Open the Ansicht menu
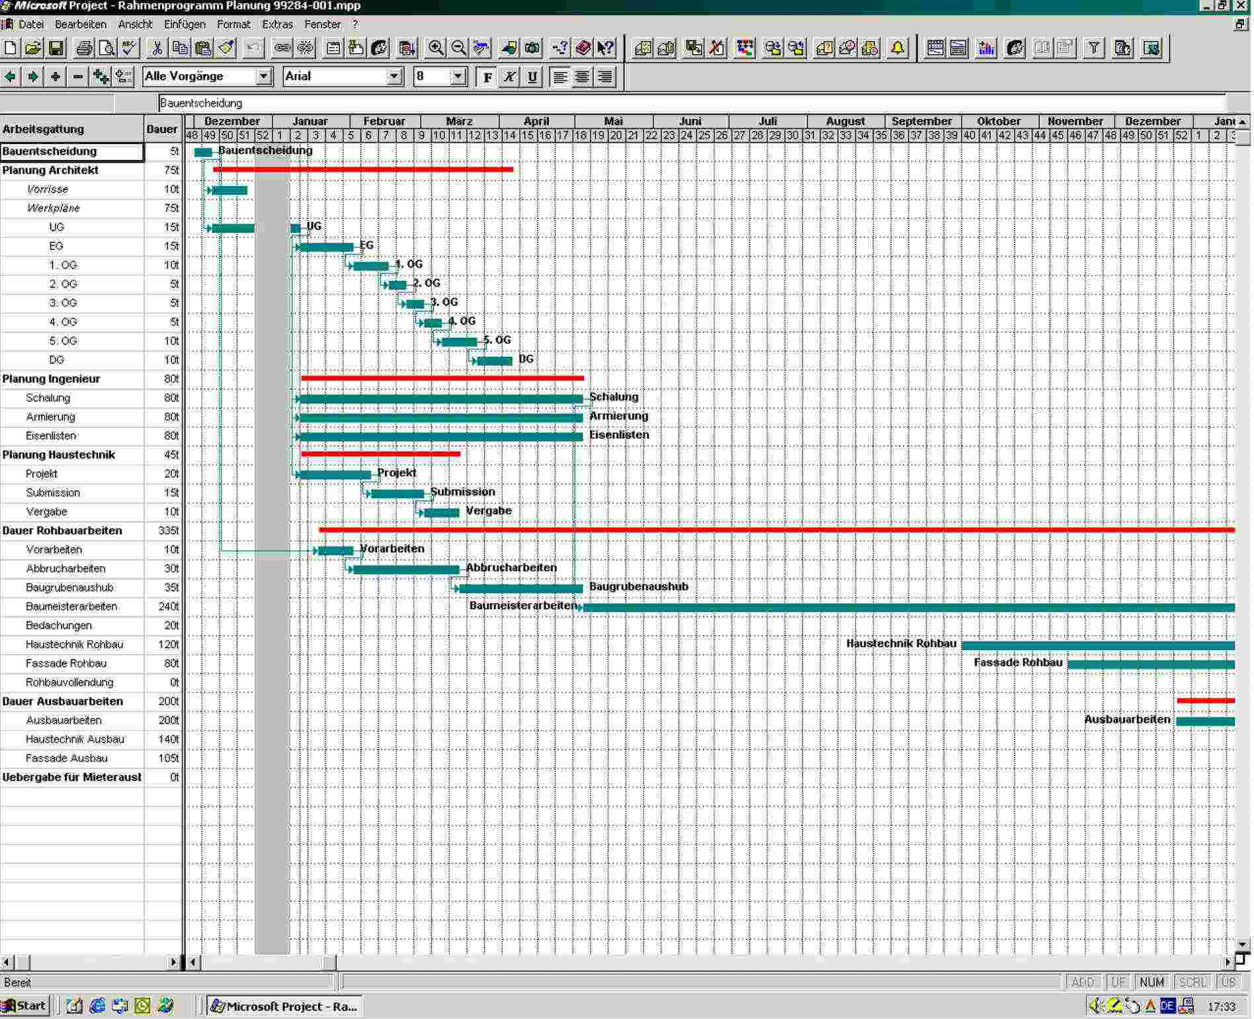 pos(135,24)
